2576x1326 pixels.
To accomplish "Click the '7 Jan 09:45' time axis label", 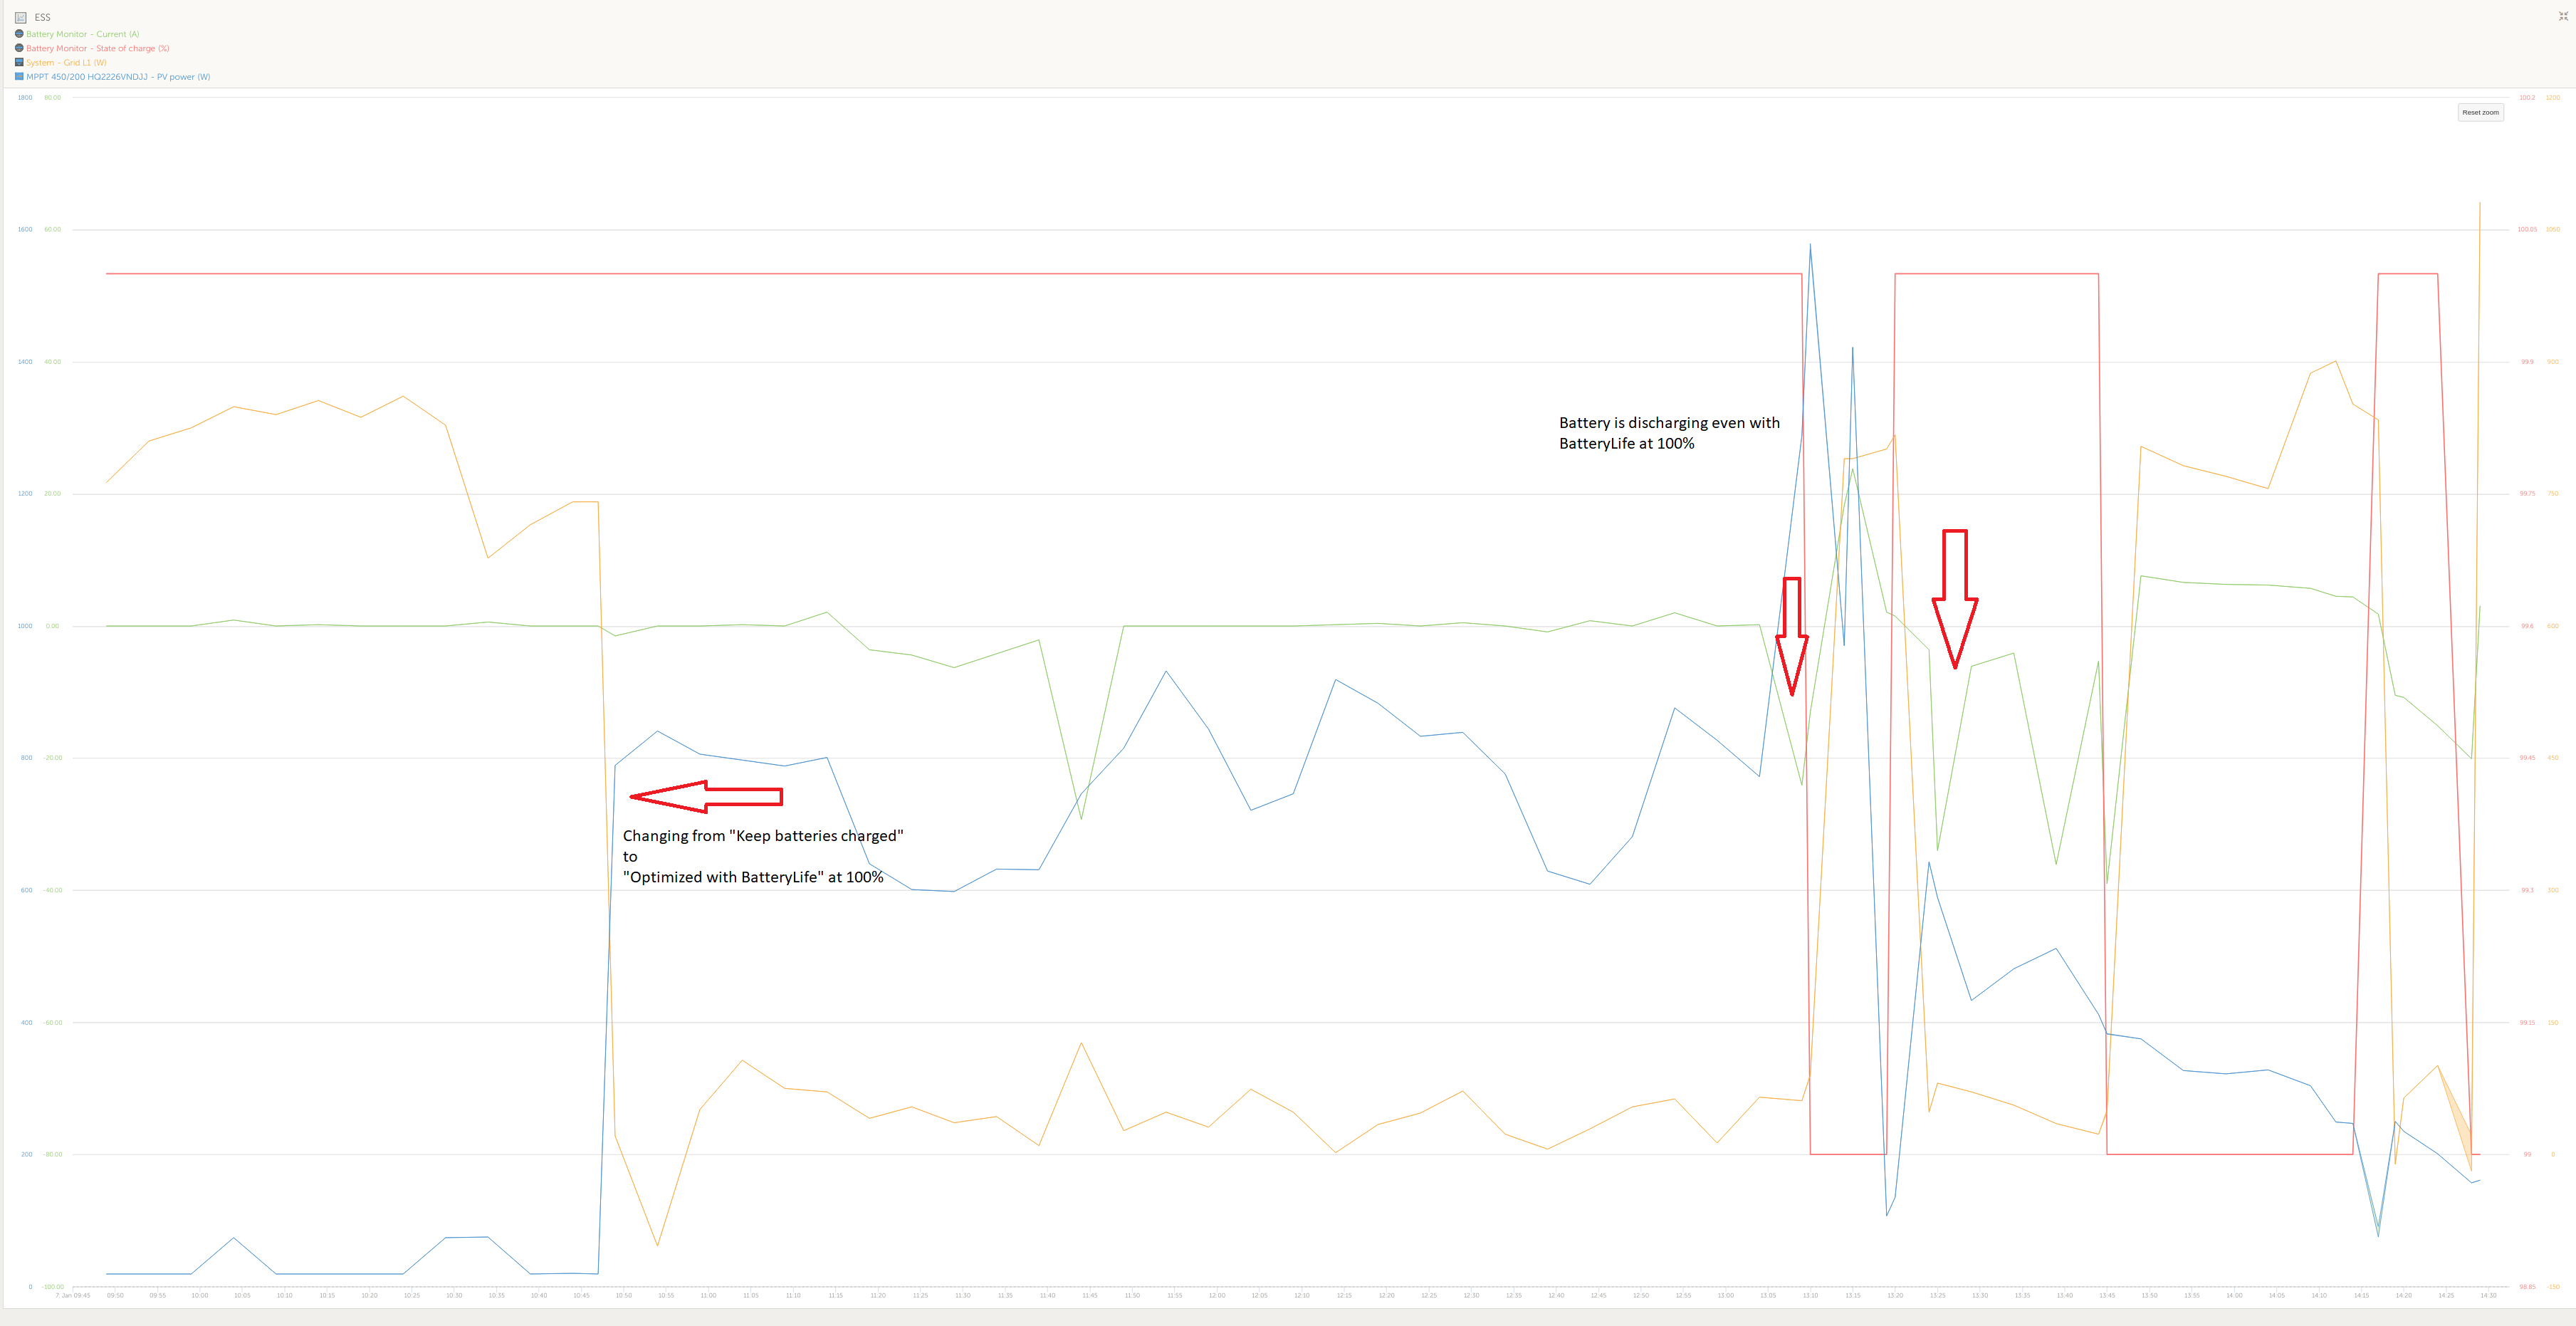I will click(x=72, y=1295).
